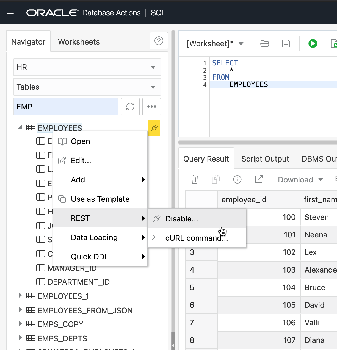Screen dimensions: 337x350
Task: Open the [Worksheet]* dropdown arrow
Action: point(241,44)
